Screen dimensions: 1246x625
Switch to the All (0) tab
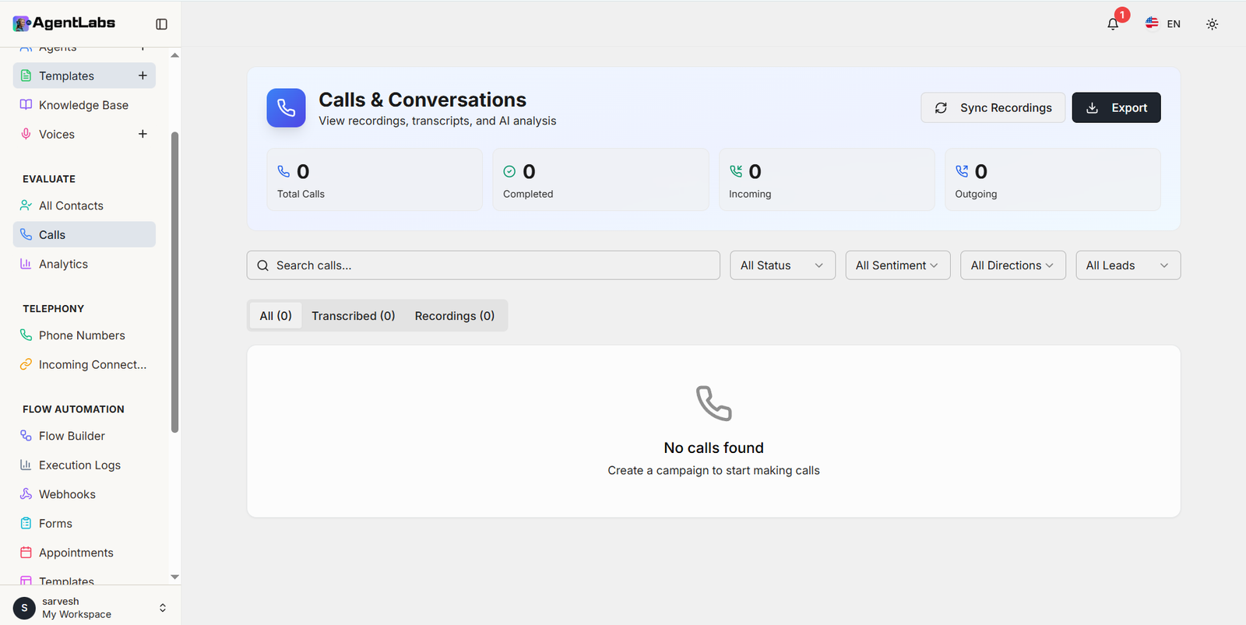click(x=276, y=315)
